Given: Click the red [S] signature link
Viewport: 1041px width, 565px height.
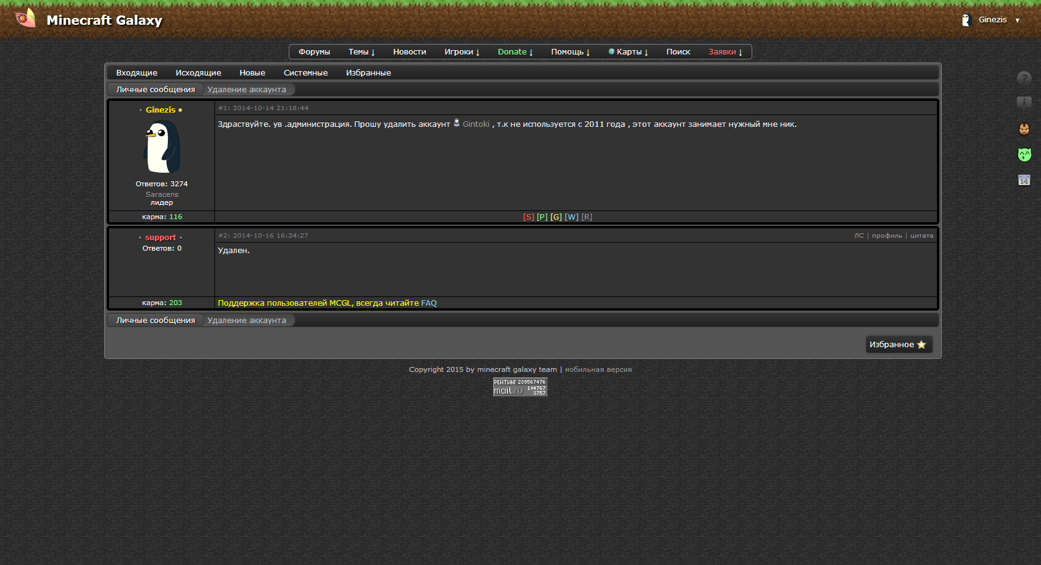Looking at the screenshot, I should 529,217.
